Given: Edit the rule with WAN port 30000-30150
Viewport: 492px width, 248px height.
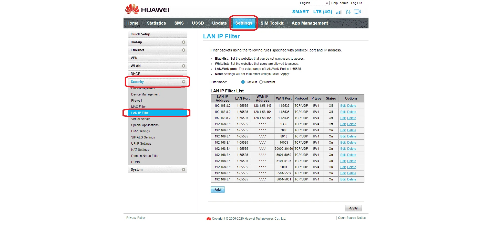Looking at the screenshot, I should pyautogui.click(x=343, y=149).
